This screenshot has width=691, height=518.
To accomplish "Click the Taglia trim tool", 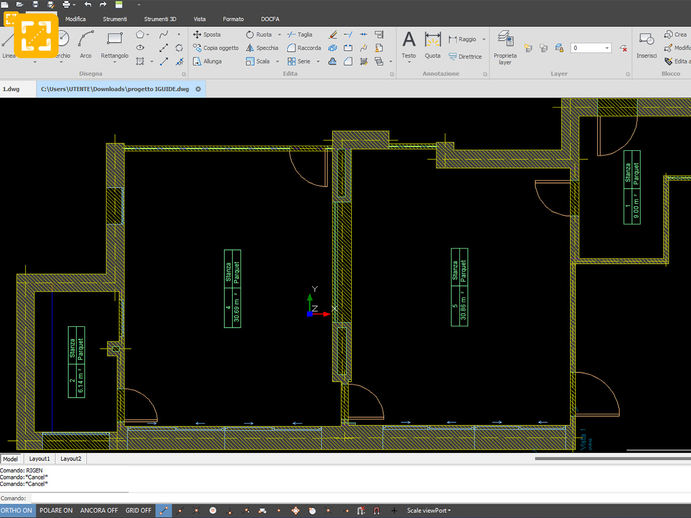I will pos(300,35).
